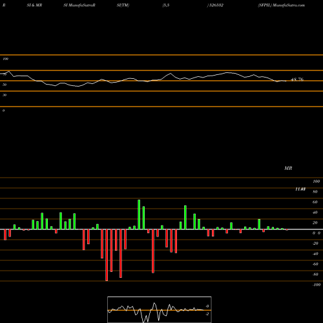323x323 pixels.
Task: Click the (5,5 parameter text in header
Action: click(x=166, y=5)
